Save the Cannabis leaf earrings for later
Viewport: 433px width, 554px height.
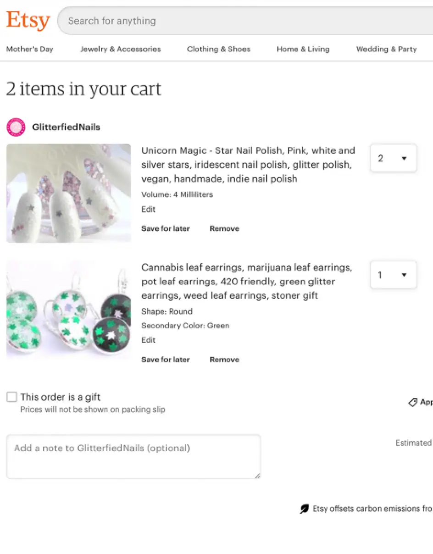[166, 360]
